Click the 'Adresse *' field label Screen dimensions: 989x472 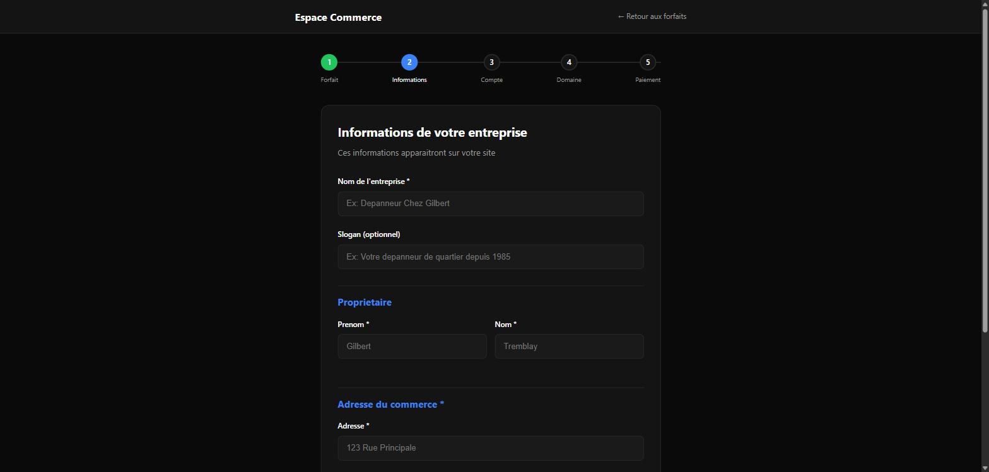coord(353,426)
